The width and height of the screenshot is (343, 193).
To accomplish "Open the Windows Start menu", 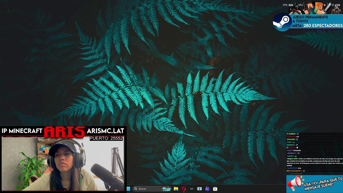I will pyautogui.click(x=128, y=189).
